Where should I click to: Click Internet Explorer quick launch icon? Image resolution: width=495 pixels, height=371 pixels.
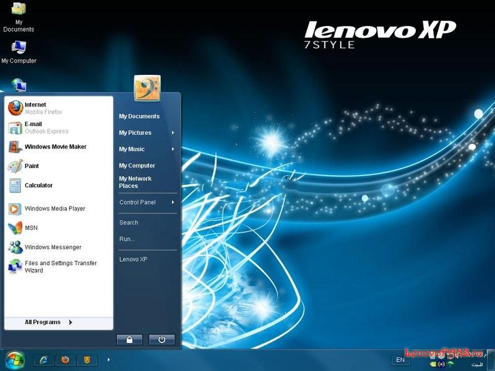pyautogui.click(x=44, y=359)
